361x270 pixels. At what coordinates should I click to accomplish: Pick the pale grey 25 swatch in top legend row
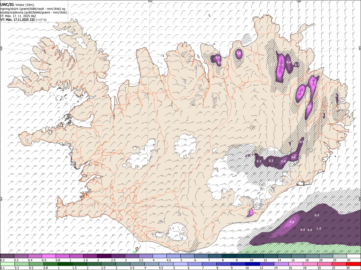[x=340, y=256]
